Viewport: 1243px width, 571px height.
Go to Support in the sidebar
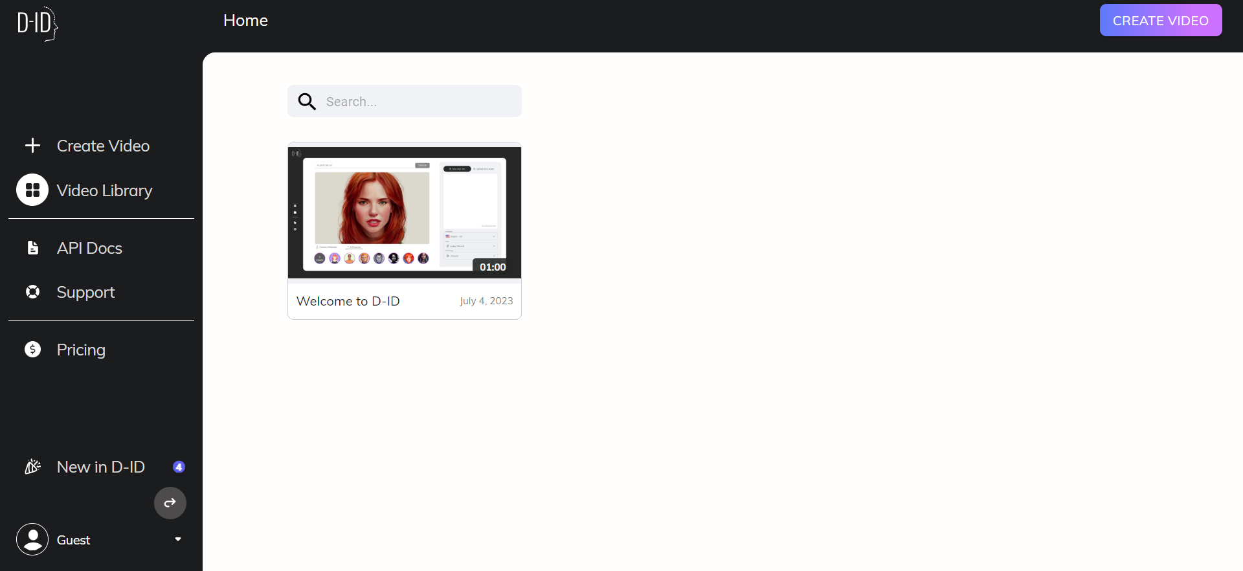(x=85, y=292)
